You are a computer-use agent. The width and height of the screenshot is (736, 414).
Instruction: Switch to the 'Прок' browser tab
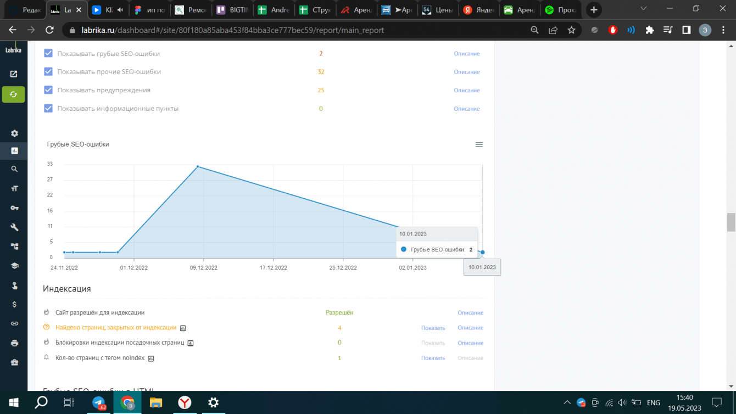pos(561,10)
